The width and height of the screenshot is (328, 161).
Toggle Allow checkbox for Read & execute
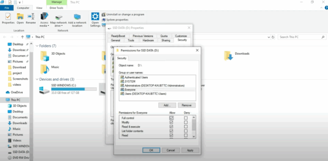pyautogui.click(x=171, y=127)
